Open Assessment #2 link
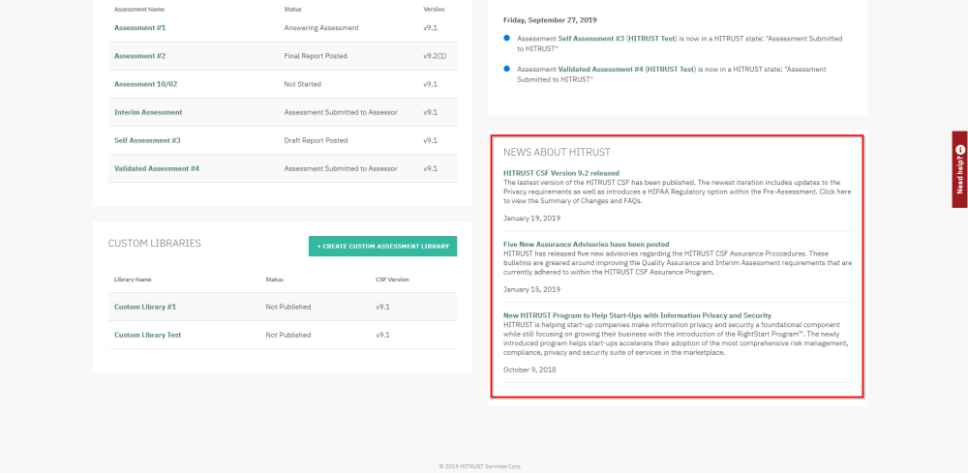968x473 pixels. (x=139, y=56)
